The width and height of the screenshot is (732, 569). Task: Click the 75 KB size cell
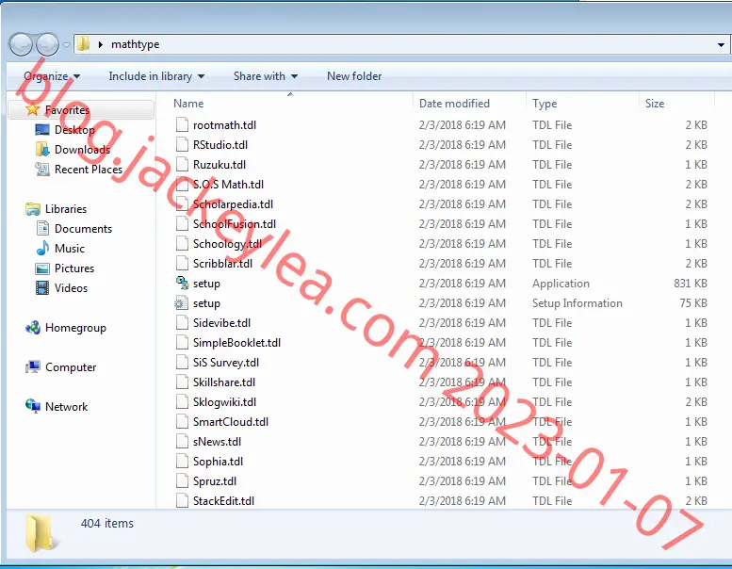(x=693, y=303)
